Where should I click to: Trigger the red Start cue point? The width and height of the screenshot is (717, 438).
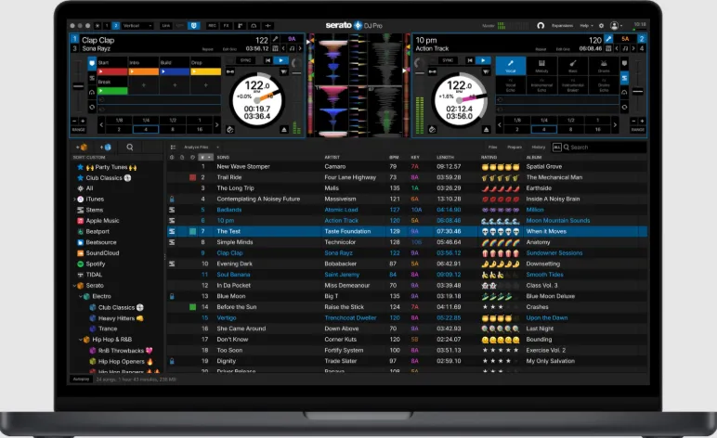point(112,71)
